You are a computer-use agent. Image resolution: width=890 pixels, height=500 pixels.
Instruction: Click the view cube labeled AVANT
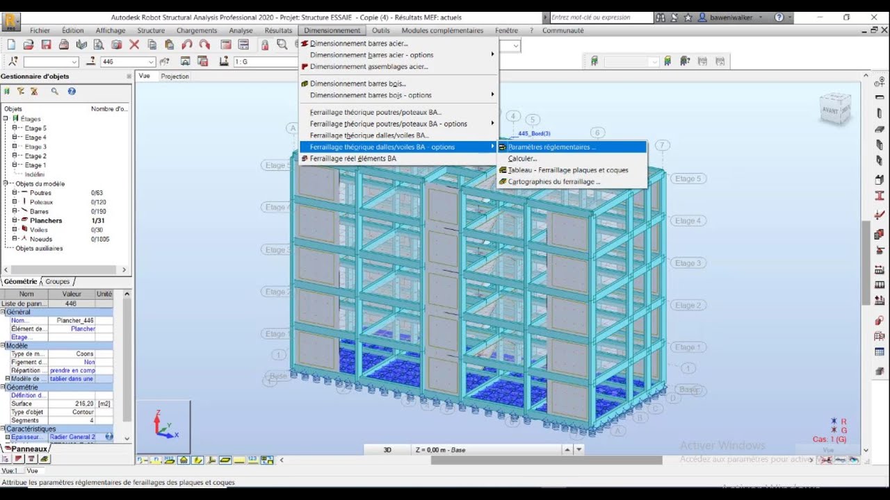click(835, 108)
